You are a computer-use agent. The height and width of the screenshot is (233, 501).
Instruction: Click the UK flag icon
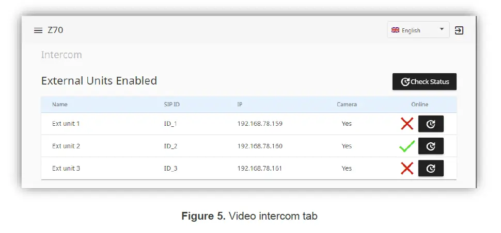[x=396, y=30]
